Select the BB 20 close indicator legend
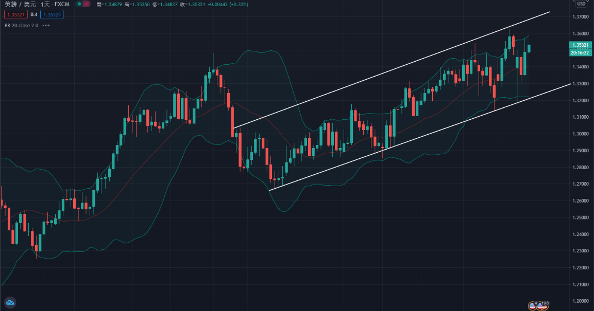Screen dimensions: 594x311 point(21,25)
